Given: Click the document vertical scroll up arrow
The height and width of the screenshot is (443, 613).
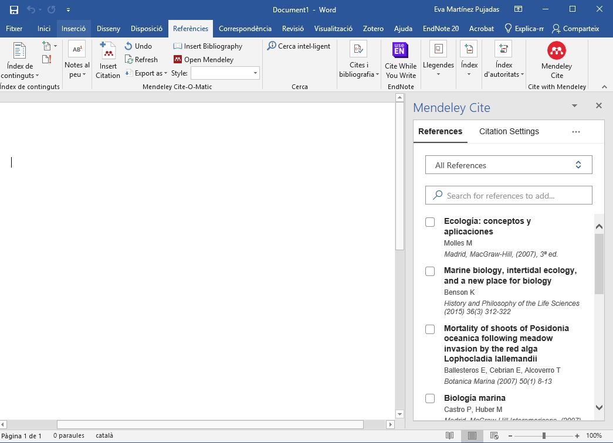Looking at the screenshot, I should (x=399, y=98).
